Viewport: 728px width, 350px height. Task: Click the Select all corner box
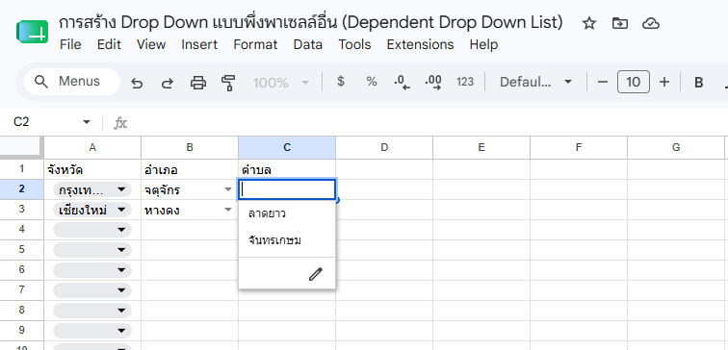[20, 147]
